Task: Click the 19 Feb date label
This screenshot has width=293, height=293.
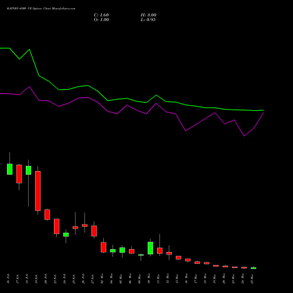Action: pos(36,278)
